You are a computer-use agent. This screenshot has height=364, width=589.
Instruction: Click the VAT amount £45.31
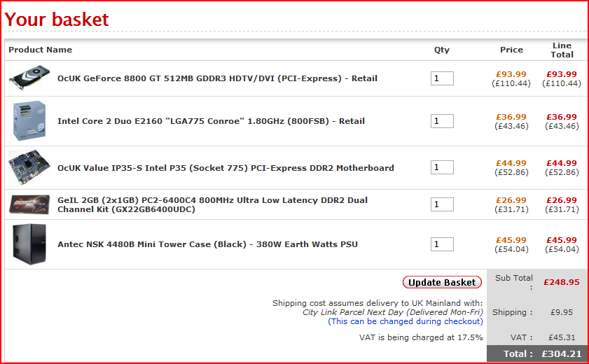[562, 337]
